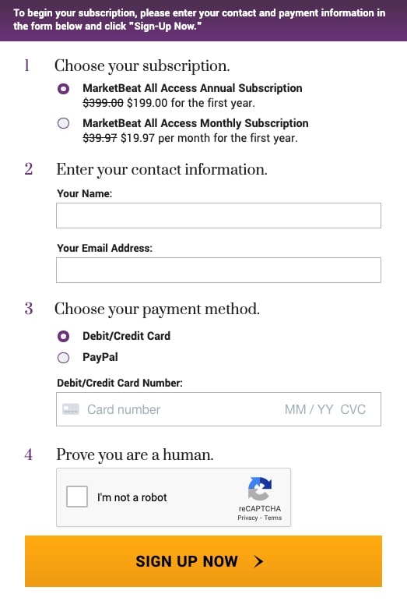Click the credit card icon in card field
Image resolution: width=407 pixels, height=601 pixels.
coord(71,409)
